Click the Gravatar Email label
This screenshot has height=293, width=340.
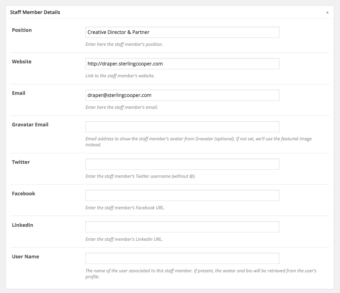pyautogui.click(x=30, y=125)
